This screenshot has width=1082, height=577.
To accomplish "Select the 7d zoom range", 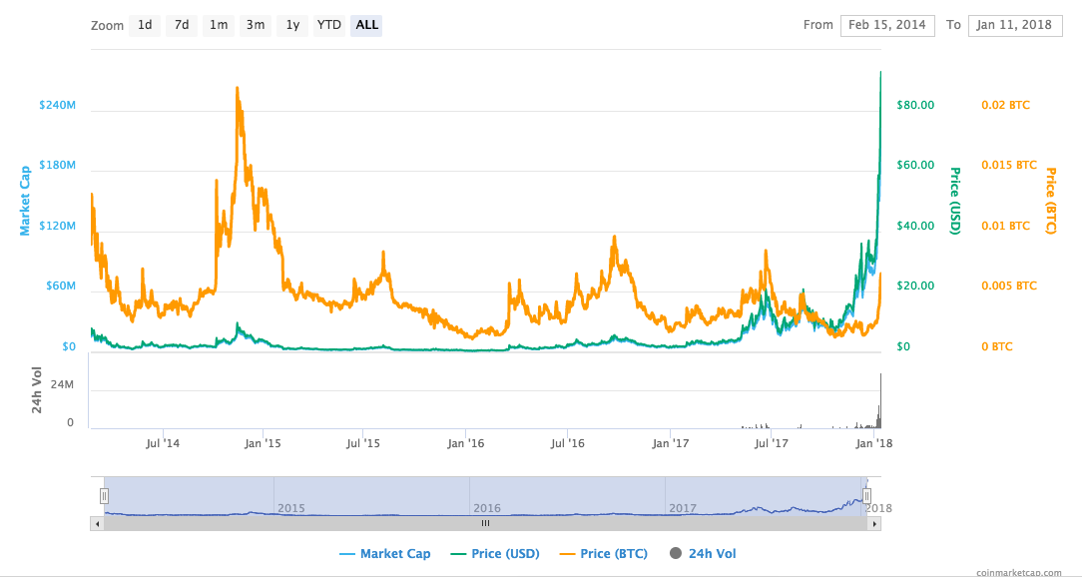I will (181, 25).
